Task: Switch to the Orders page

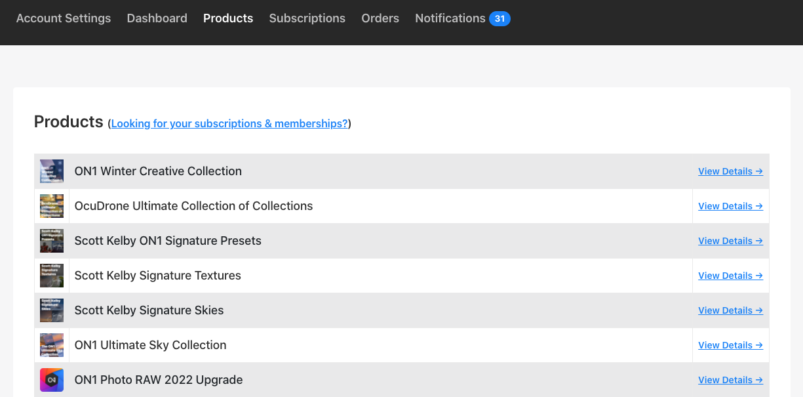Action: click(380, 18)
